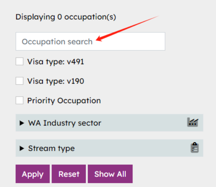
Task: Open the Stream type filter panel
Action: tap(110, 148)
